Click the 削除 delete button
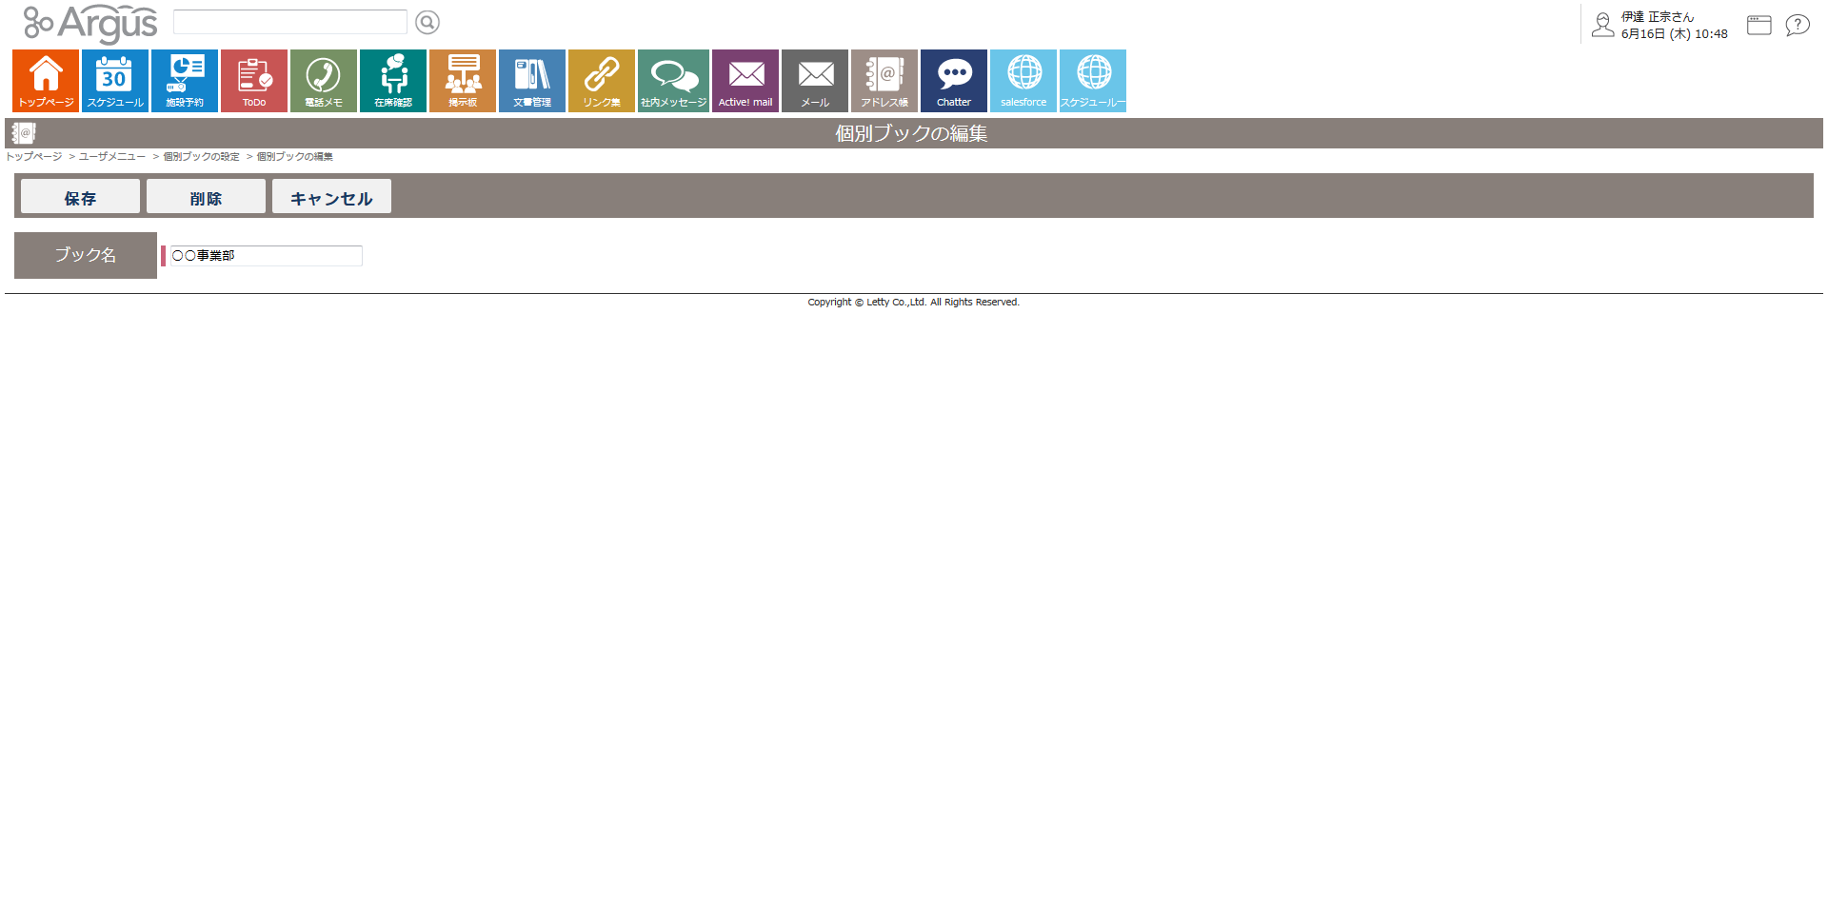The width and height of the screenshot is (1828, 922). click(x=206, y=196)
